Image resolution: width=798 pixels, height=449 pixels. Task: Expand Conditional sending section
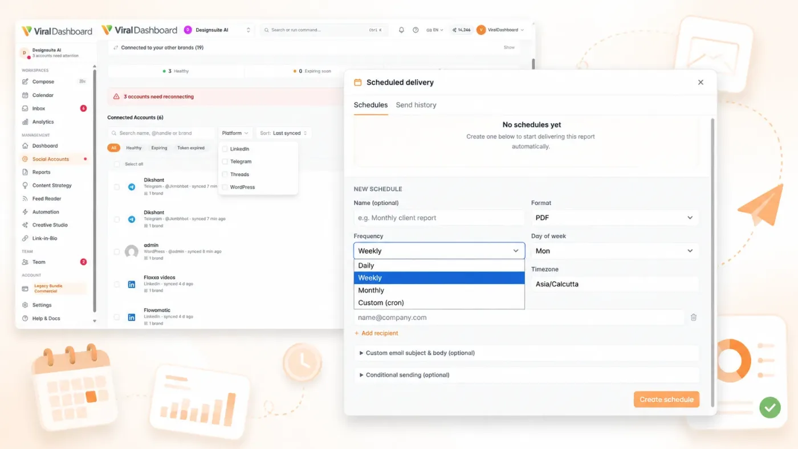(526, 375)
